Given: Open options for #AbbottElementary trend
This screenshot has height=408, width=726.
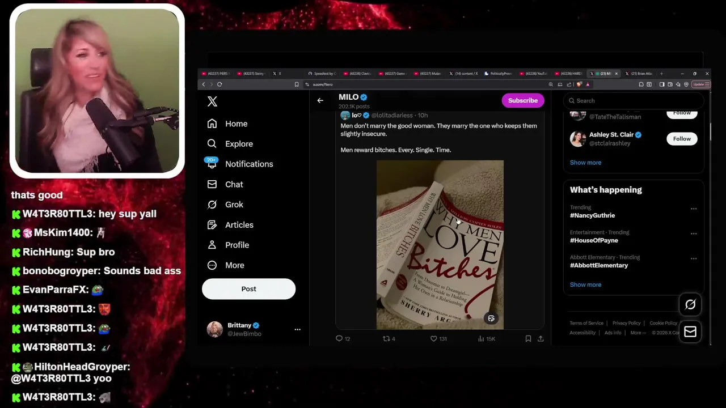Looking at the screenshot, I should click(693, 258).
